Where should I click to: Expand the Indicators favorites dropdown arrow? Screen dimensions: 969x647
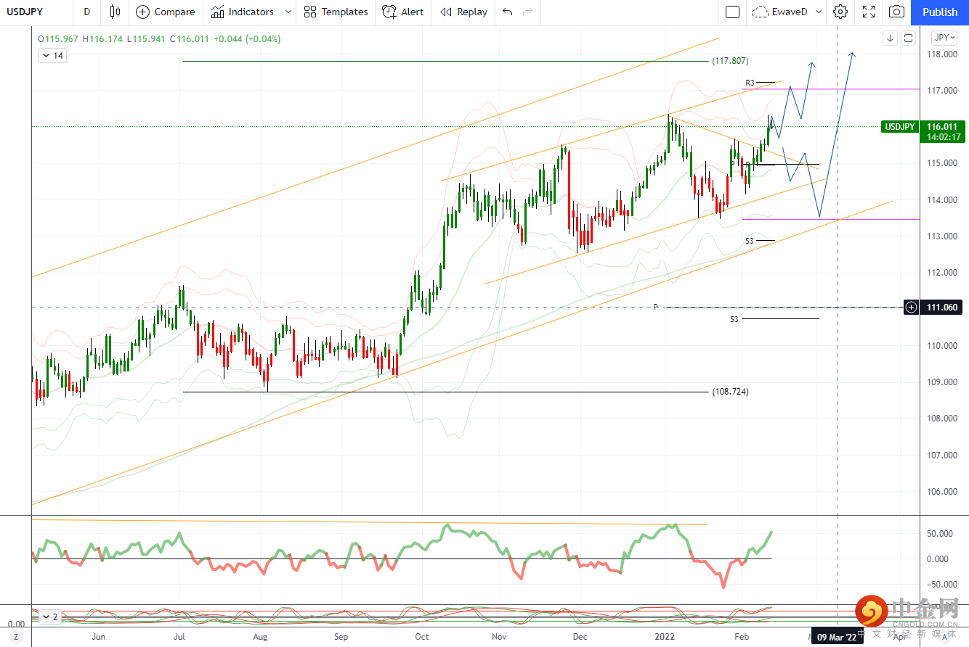coord(288,12)
